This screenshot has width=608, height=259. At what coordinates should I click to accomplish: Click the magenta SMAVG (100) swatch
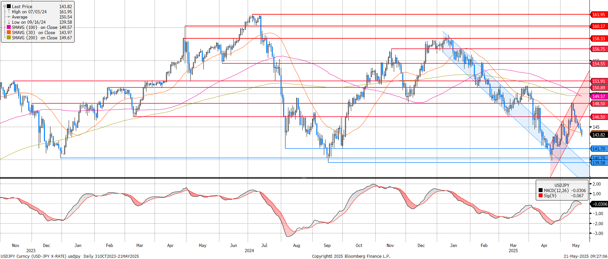[x=9, y=27]
